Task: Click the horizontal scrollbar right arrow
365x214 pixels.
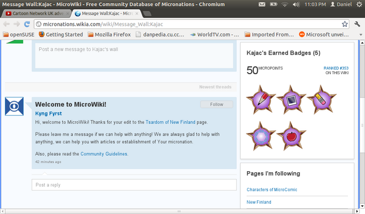Action: [357, 212]
